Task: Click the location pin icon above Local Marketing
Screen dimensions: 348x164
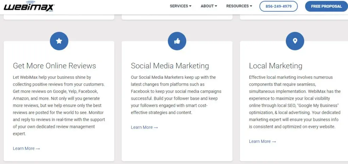Action: pos(295,41)
